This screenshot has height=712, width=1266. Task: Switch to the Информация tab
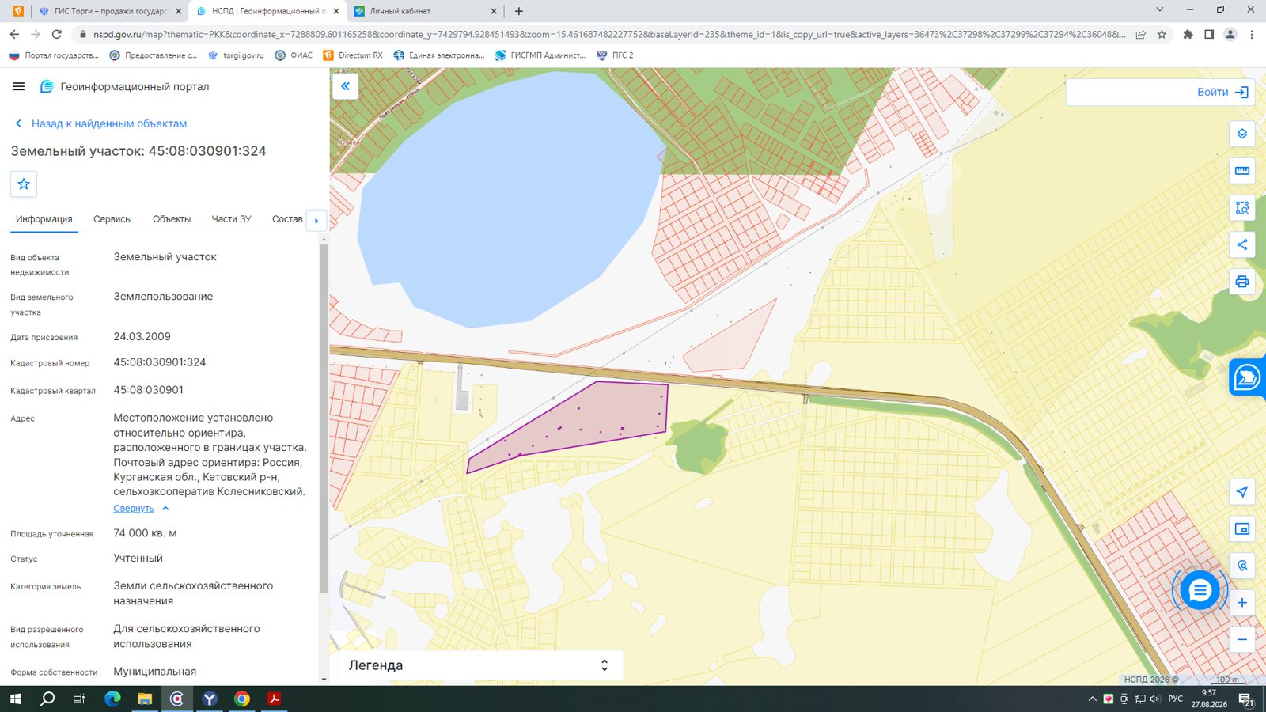pos(44,219)
